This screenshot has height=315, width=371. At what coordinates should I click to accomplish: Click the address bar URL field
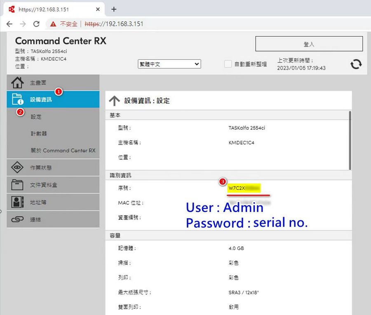click(208, 24)
